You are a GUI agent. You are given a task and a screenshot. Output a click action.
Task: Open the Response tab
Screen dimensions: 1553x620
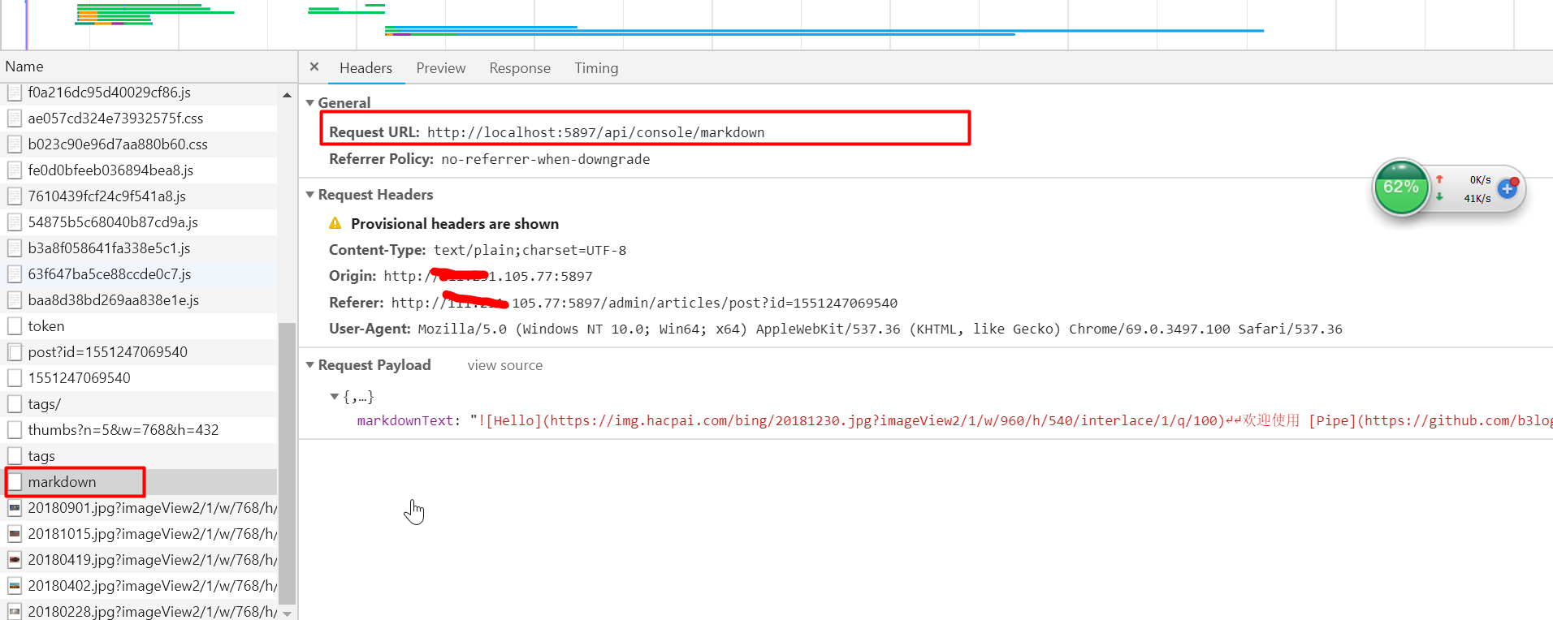click(520, 68)
